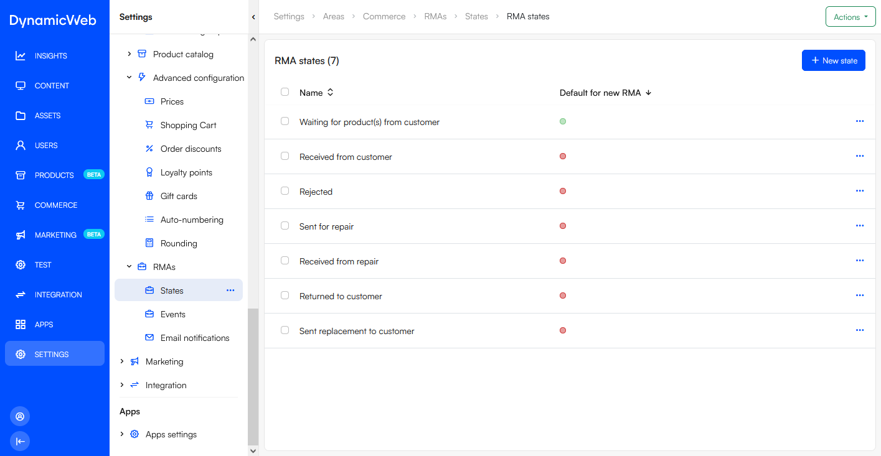The image size is (881, 456).
Task: Click the Assets folder icon
Action: coord(21,116)
